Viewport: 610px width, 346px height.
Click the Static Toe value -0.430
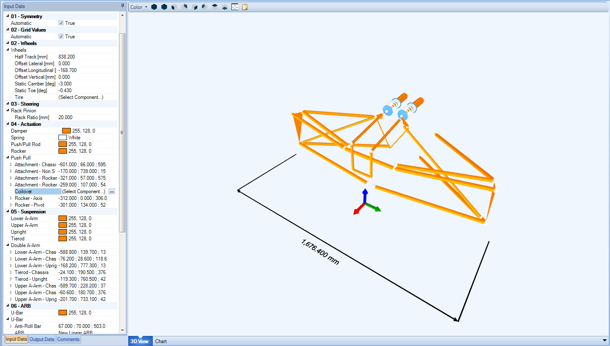(x=65, y=90)
